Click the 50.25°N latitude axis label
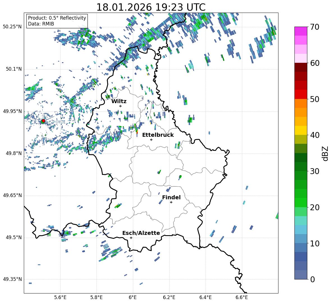The image size is (332, 303). tap(12, 27)
